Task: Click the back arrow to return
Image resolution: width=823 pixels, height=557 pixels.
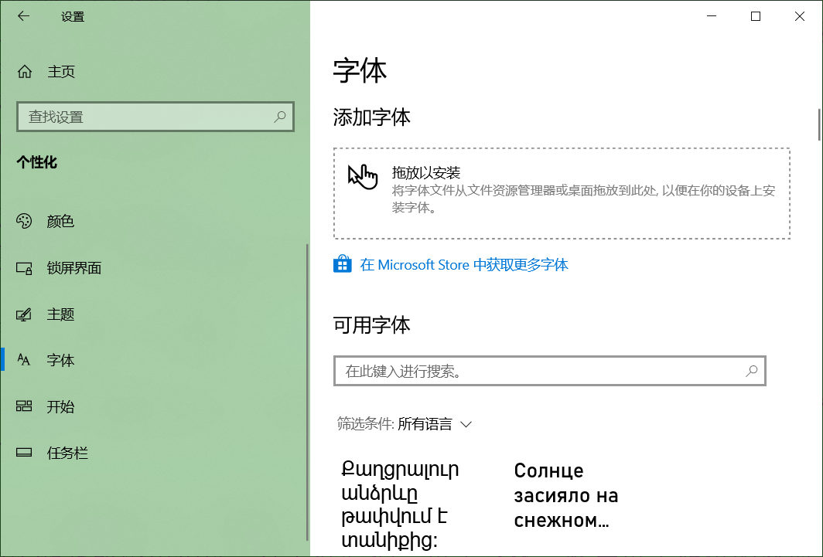Action: [23, 15]
